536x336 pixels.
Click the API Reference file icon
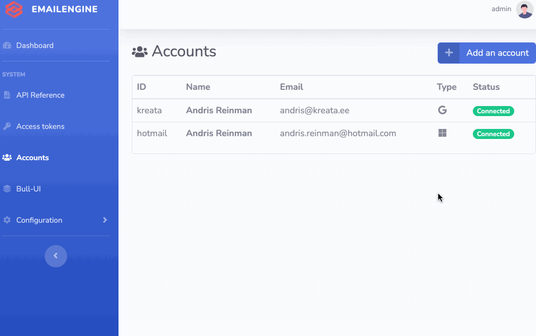pos(7,95)
